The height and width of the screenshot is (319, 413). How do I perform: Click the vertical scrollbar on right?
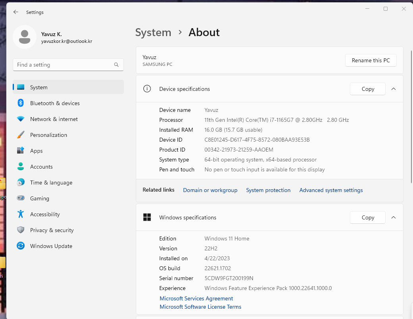point(411,117)
